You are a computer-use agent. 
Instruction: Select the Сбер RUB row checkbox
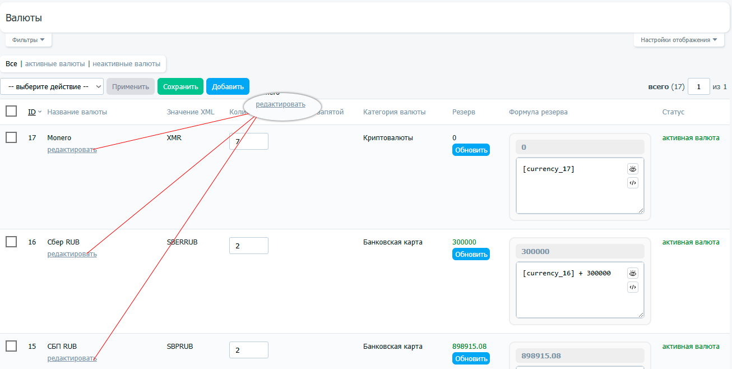coord(11,242)
